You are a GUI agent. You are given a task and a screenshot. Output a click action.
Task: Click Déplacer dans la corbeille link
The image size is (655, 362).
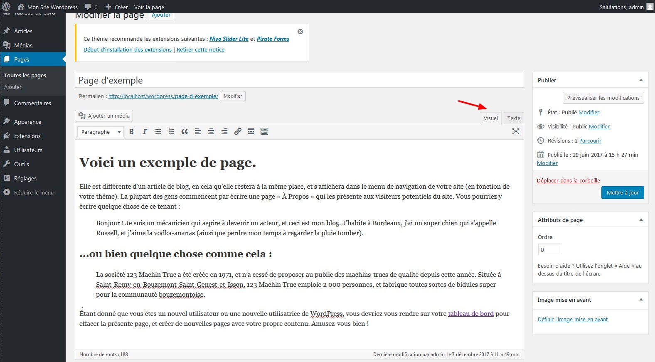click(x=569, y=180)
